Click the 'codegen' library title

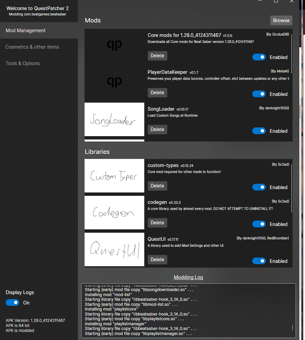(x=157, y=202)
